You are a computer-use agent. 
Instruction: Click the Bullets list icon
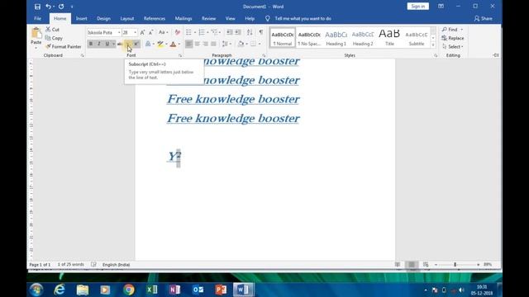188,32
